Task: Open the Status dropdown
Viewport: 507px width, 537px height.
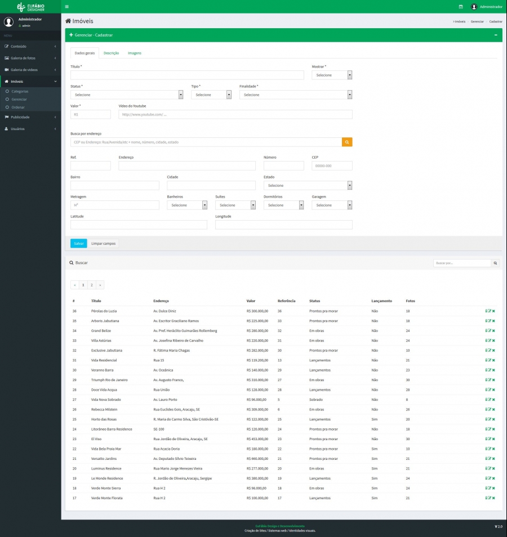Action: tap(127, 95)
